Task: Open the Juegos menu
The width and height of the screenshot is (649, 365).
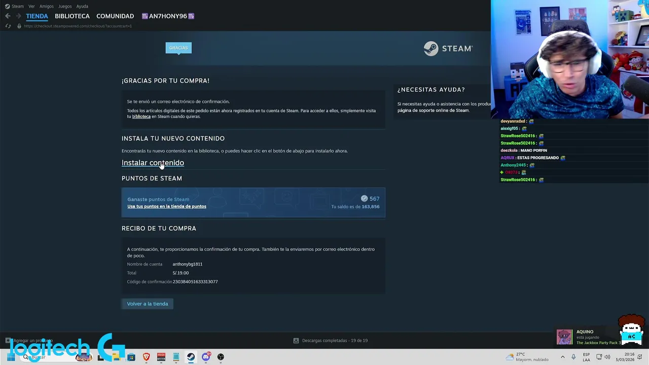Action: pyautogui.click(x=65, y=6)
